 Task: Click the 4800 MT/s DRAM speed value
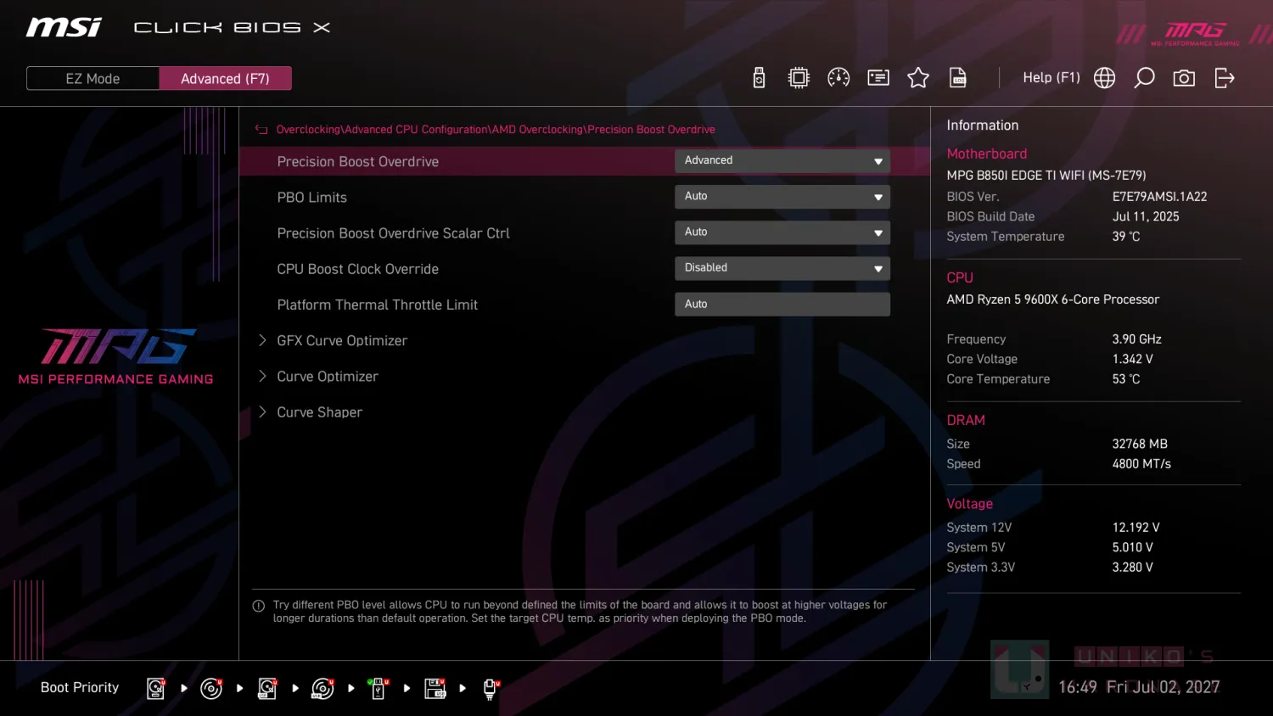(1141, 464)
